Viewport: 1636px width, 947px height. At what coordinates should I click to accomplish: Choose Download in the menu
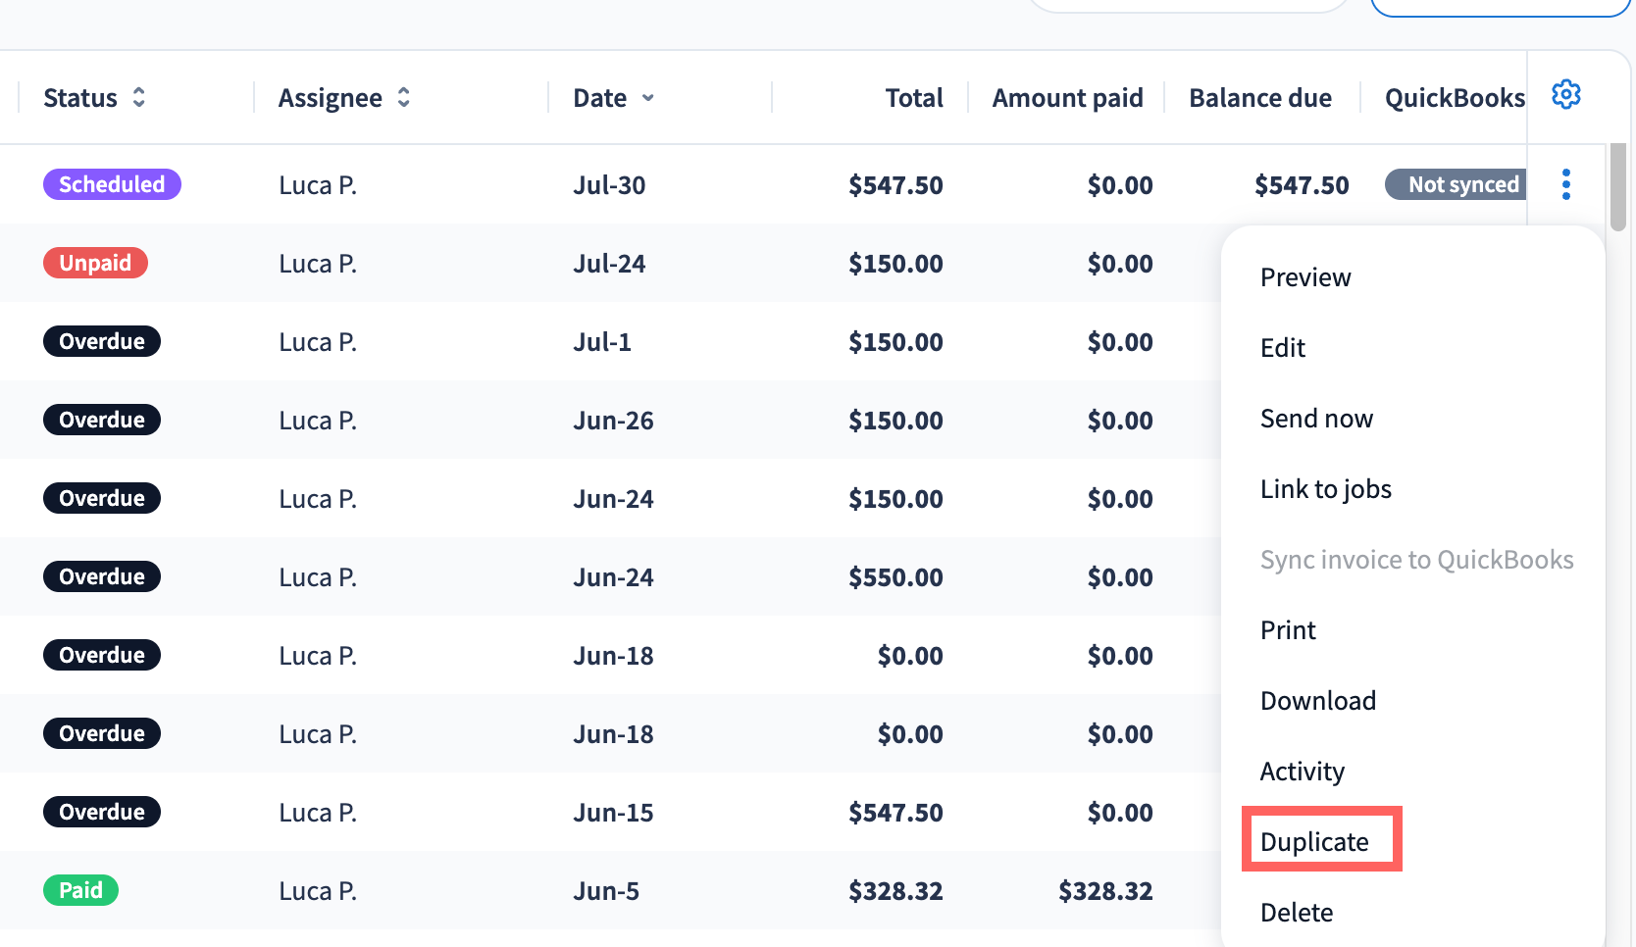(x=1318, y=701)
